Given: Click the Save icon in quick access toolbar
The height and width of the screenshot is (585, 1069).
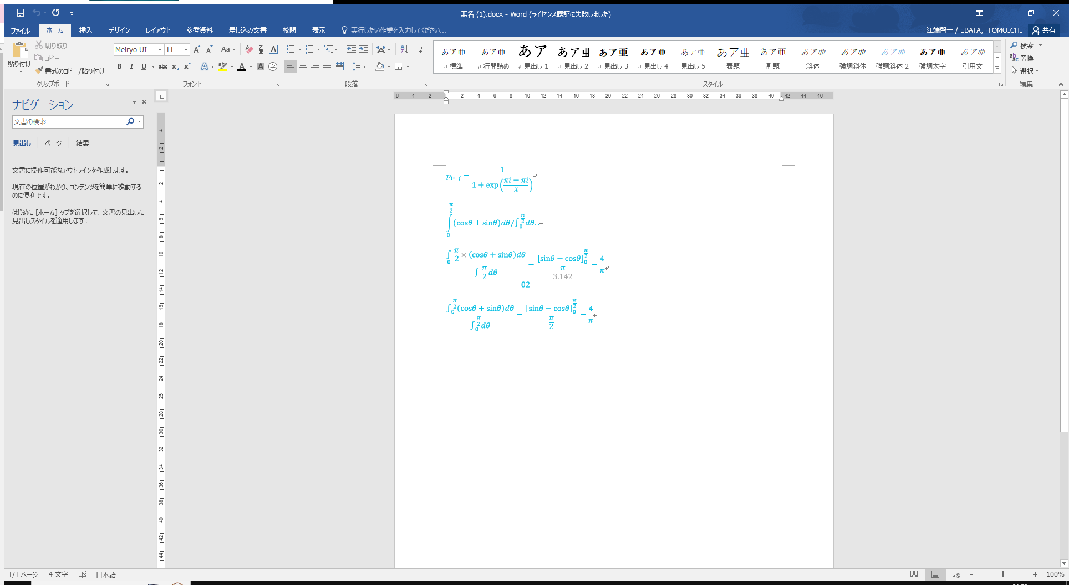Looking at the screenshot, I should [20, 13].
